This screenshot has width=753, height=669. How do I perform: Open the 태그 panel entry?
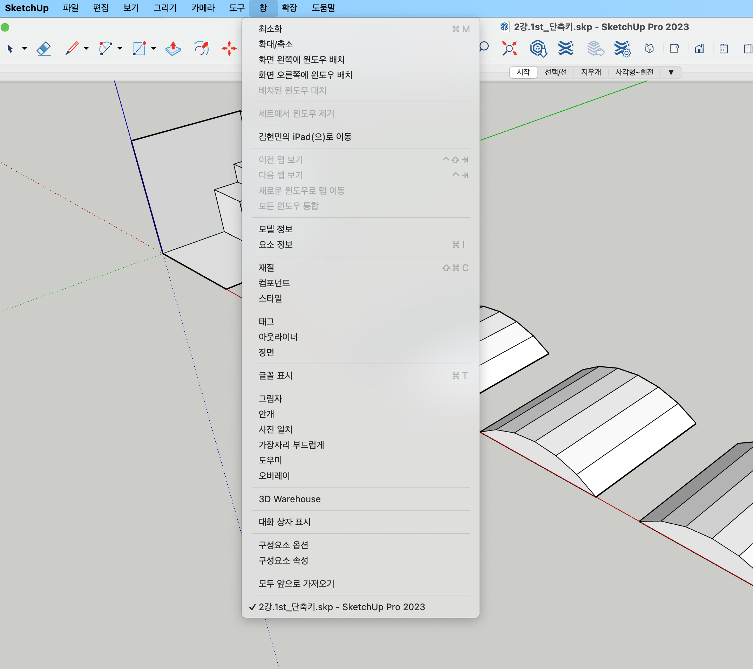coord(360,322)
